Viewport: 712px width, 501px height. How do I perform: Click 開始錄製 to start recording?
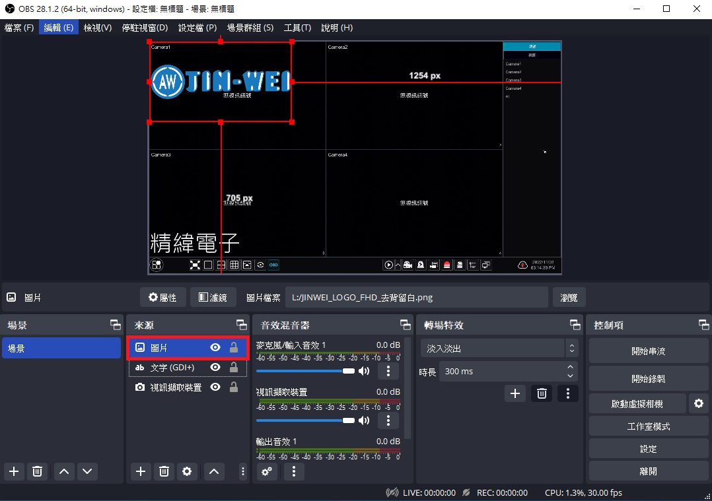click(x=649, y=378)
